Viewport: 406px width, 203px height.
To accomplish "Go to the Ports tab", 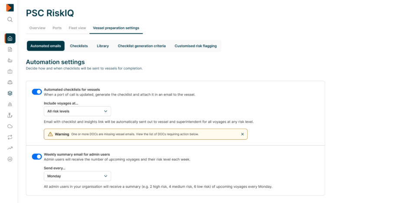I will click(x=57, y=28).
